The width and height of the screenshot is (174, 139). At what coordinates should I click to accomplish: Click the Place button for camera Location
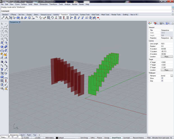coord(167,57)
